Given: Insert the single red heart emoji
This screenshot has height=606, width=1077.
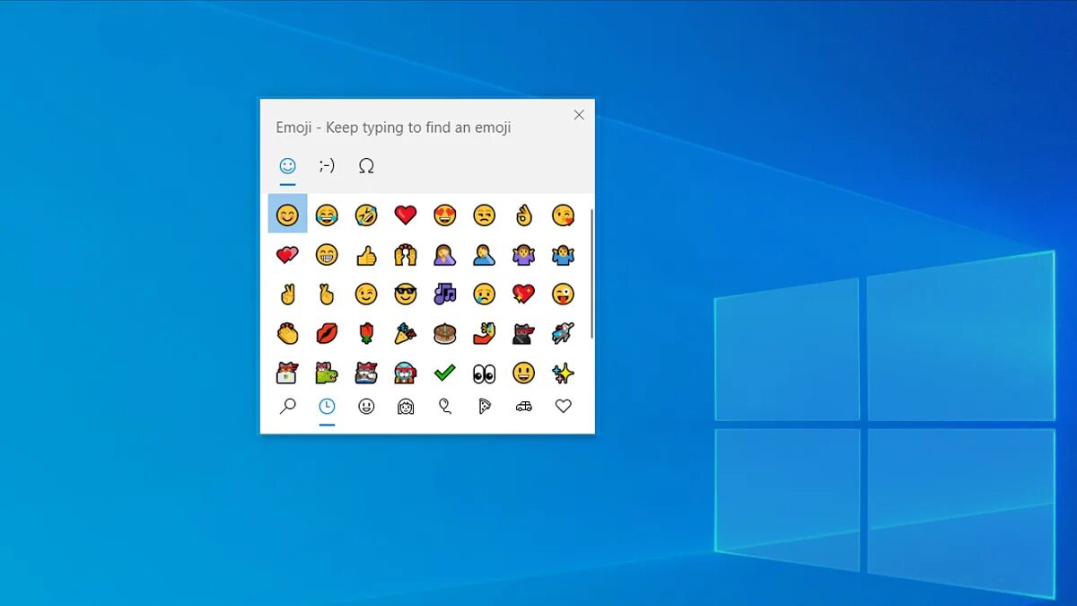Looking at the screenshot, I should [406, 215].
